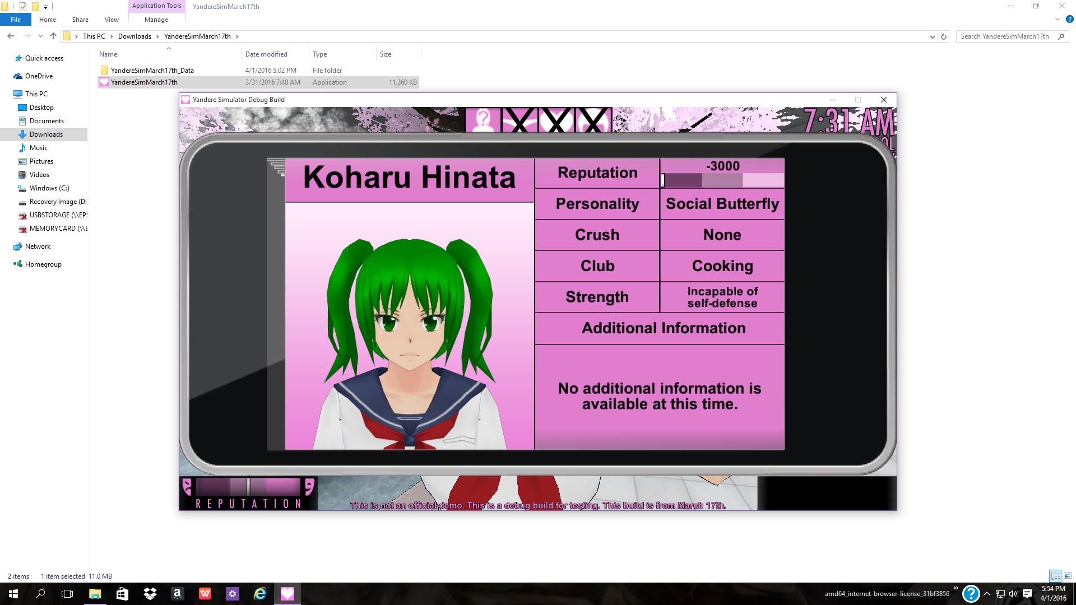Open Documents in navigation pane
1076x605 pixels.
47,121
